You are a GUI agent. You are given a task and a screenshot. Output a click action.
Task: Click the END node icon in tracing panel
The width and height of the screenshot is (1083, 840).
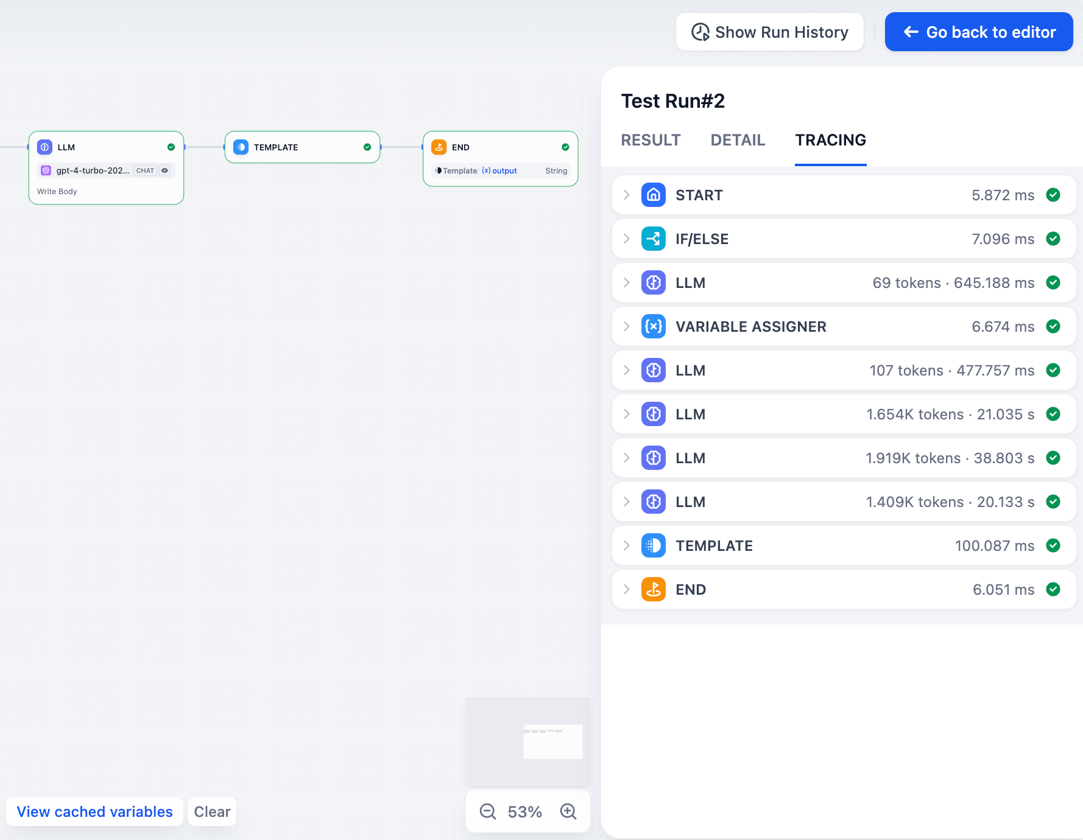(653, 589)
